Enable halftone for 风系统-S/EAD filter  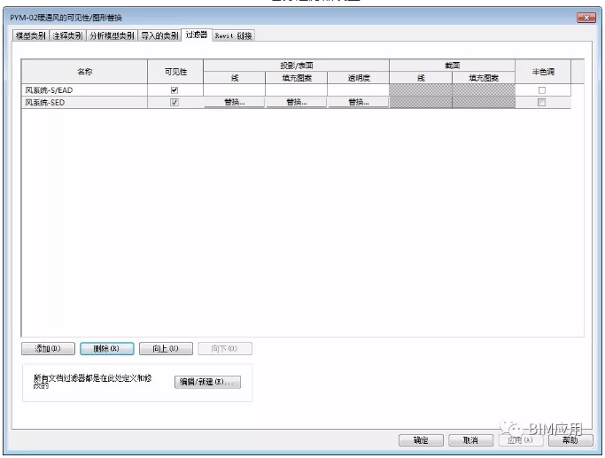(x=542, y=90)
